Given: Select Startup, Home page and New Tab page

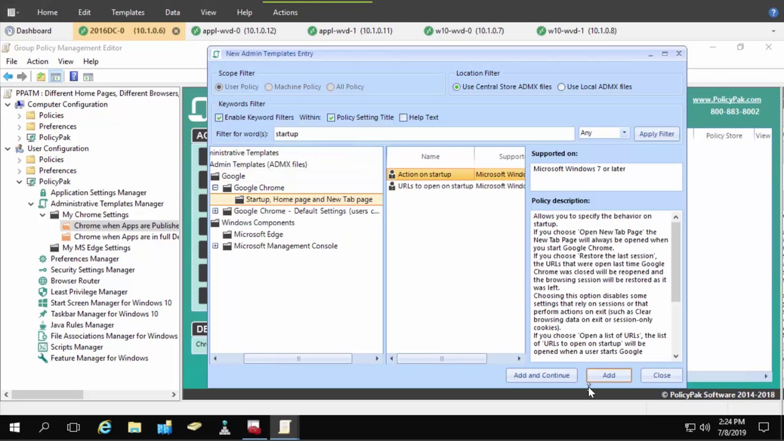Looking at the screenshot, I should point(309,199).
